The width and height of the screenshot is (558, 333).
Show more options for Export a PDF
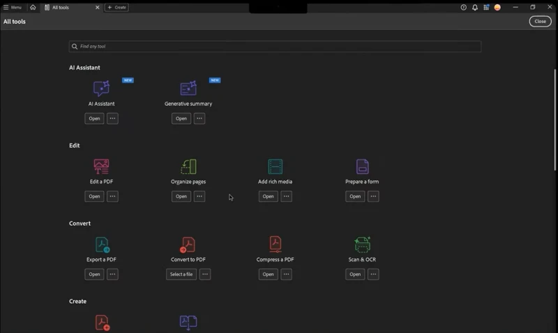[112, 274]
